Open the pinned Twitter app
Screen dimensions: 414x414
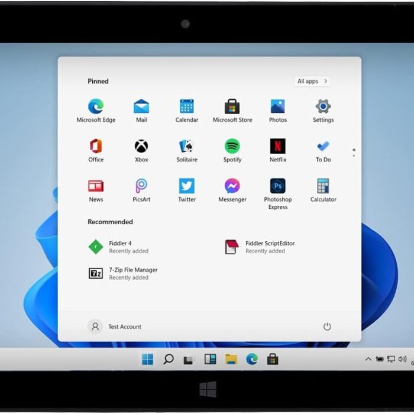pyautogui.click(x=187, y=190)
